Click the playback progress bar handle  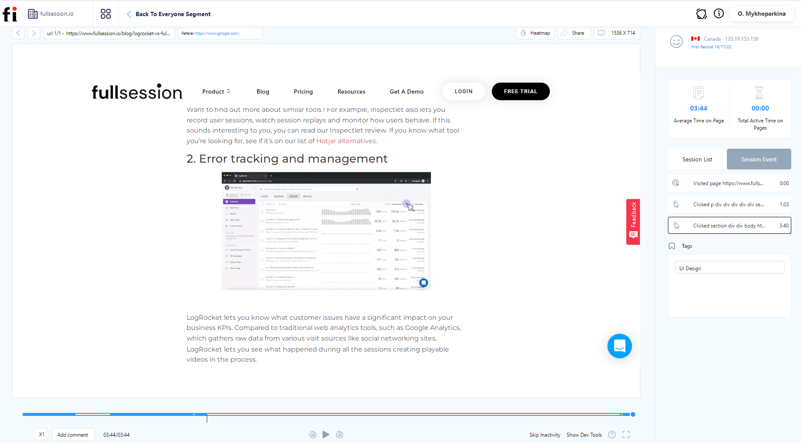(633, 415)
